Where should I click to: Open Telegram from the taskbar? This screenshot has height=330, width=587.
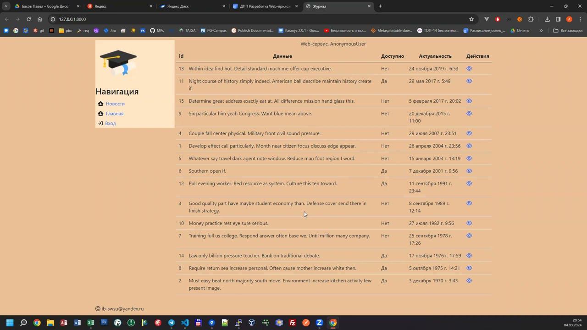click(171, 323)
